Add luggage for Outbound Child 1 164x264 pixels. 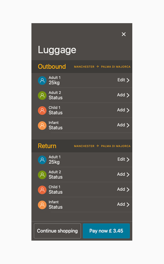coord(123,110)
